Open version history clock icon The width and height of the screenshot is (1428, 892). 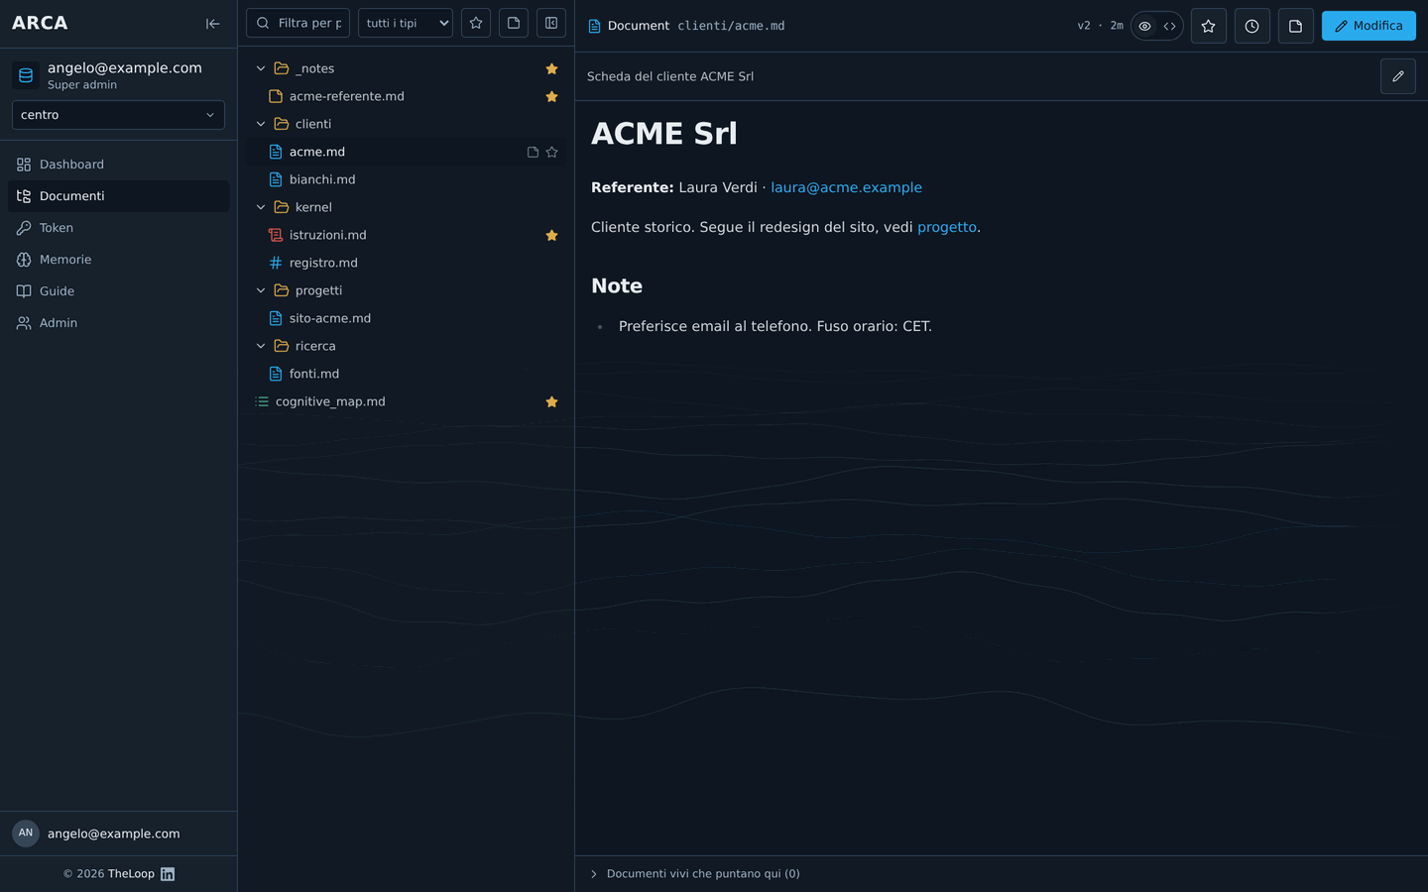tap(1251, 26)
